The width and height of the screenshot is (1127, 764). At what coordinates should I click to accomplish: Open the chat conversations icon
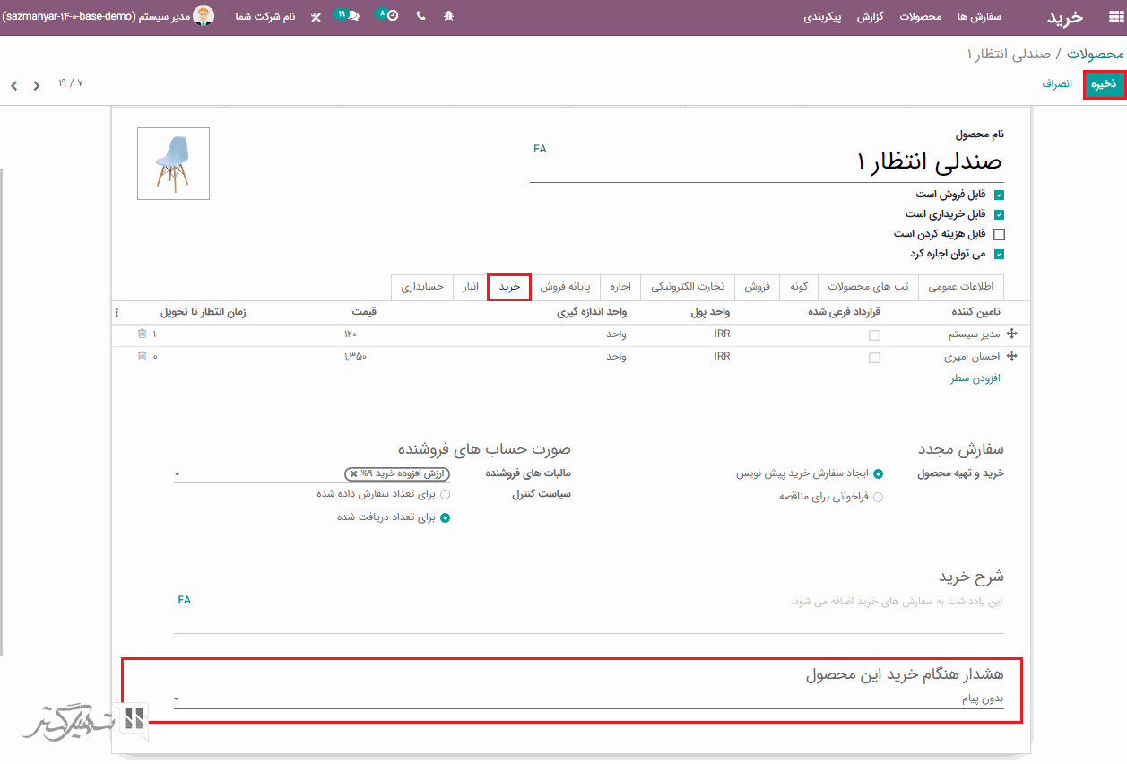(x=352, y=17)
